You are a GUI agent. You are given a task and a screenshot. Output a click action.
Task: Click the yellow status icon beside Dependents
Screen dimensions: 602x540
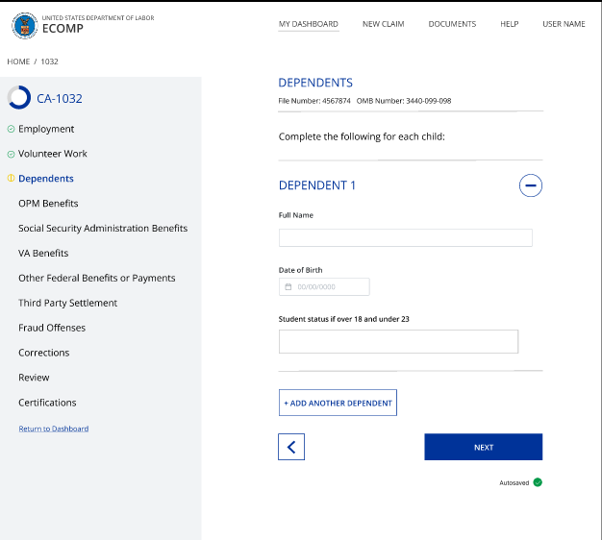click(12, 179)
